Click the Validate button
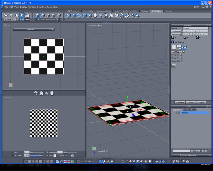The image size is (213, 171). 180,102
